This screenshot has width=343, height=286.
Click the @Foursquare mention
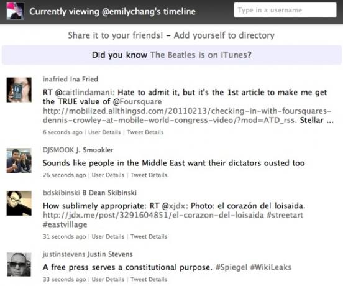137,101
